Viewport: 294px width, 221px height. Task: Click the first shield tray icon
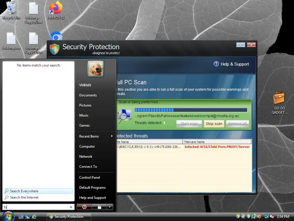pos(238,216)
